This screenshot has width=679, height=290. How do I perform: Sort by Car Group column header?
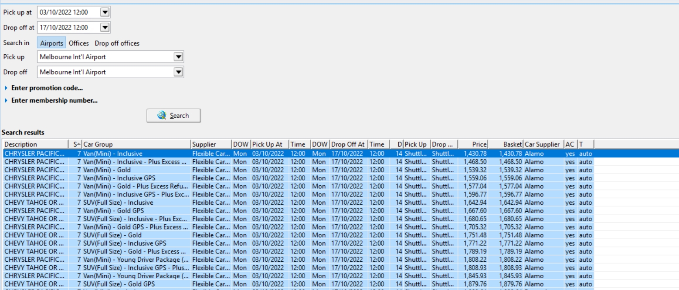pos(136,144)
